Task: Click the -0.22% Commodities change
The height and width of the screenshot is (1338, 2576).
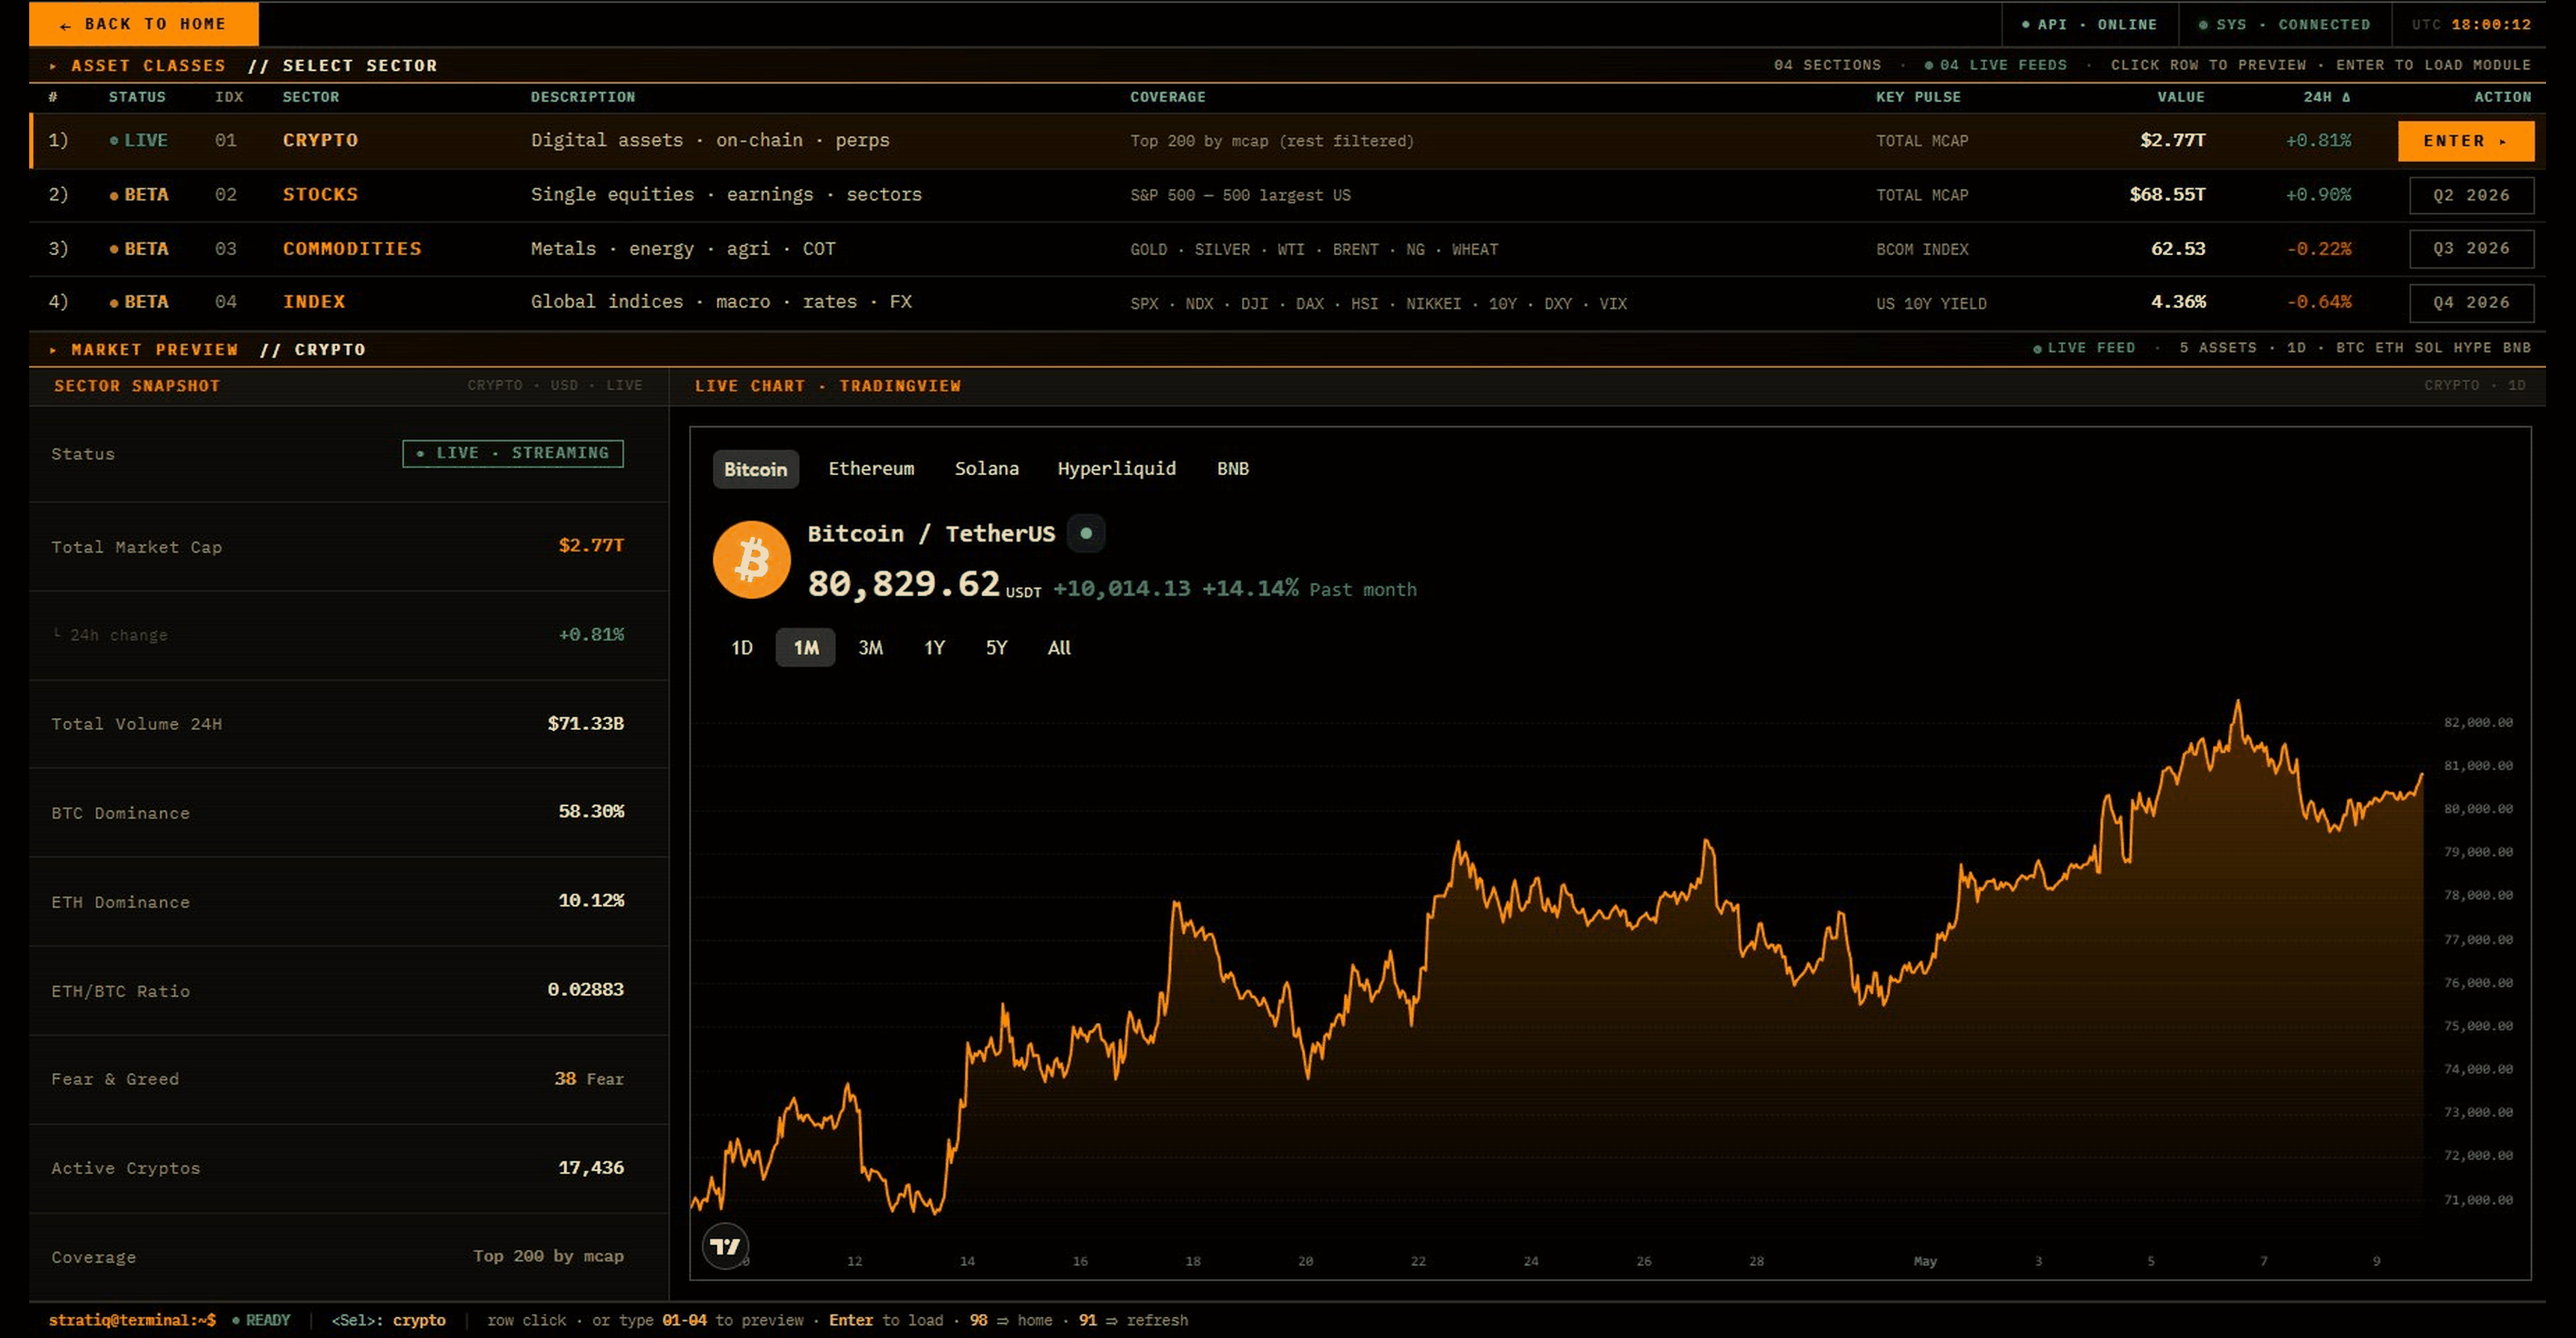Action: point(2319,248)
